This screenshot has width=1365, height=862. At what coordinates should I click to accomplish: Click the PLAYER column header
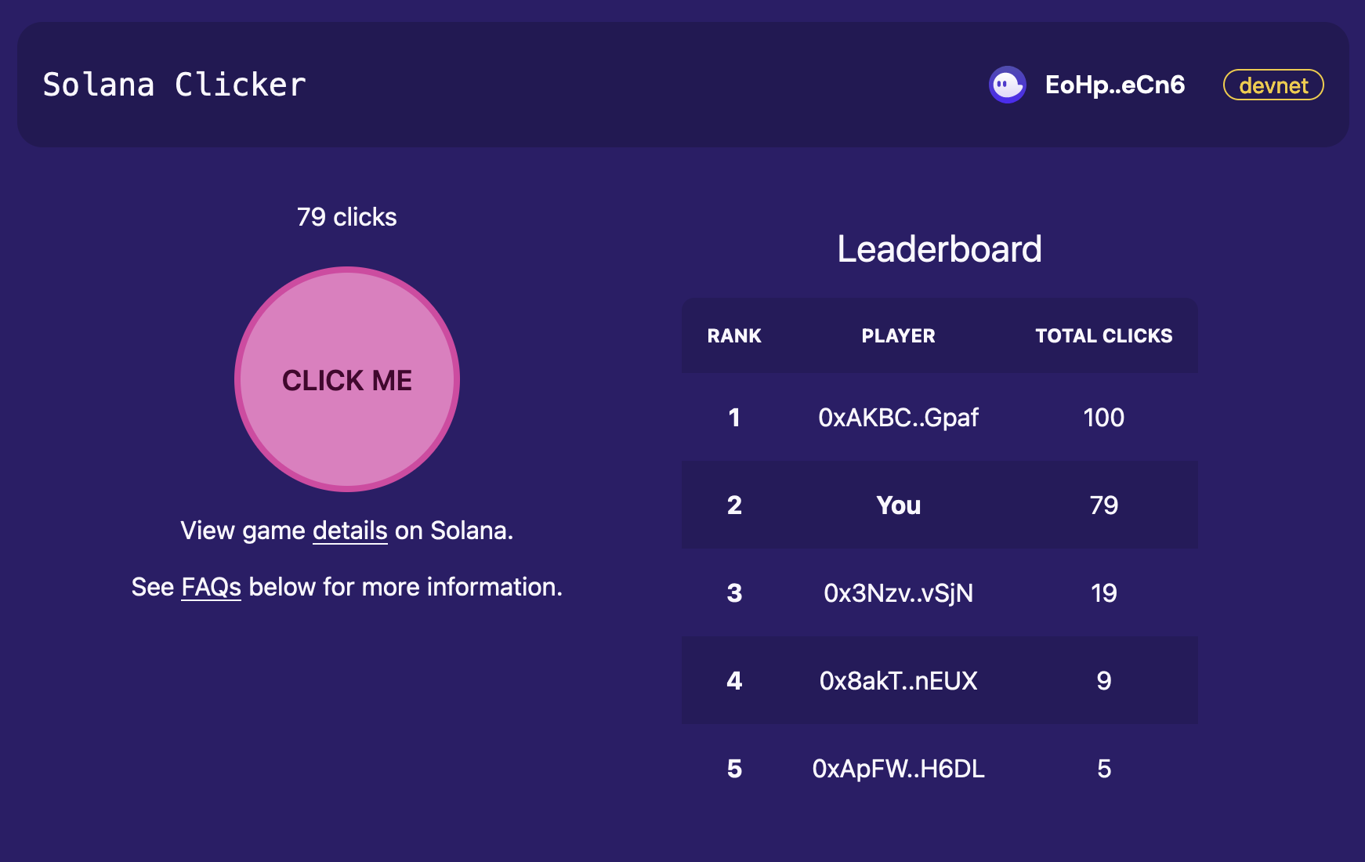899,336
